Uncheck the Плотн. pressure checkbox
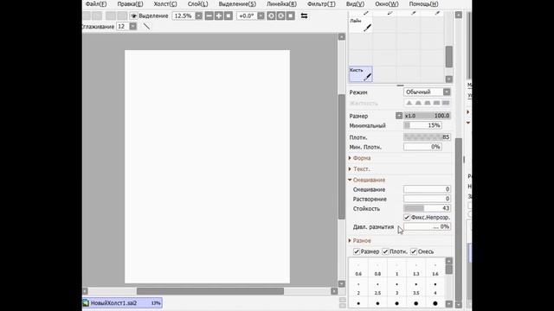The width and height of the screenshot is (554, 311). coord(385,251)
